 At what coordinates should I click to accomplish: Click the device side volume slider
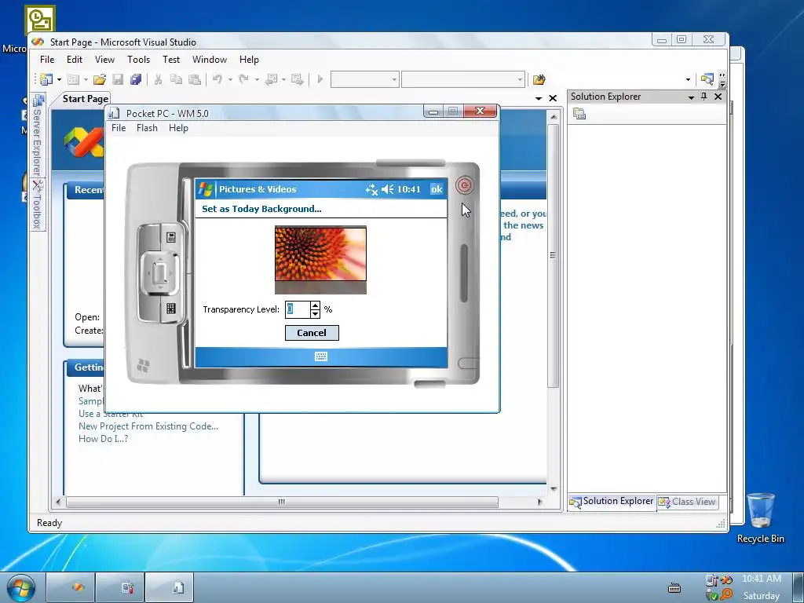[x=464, y=273]
